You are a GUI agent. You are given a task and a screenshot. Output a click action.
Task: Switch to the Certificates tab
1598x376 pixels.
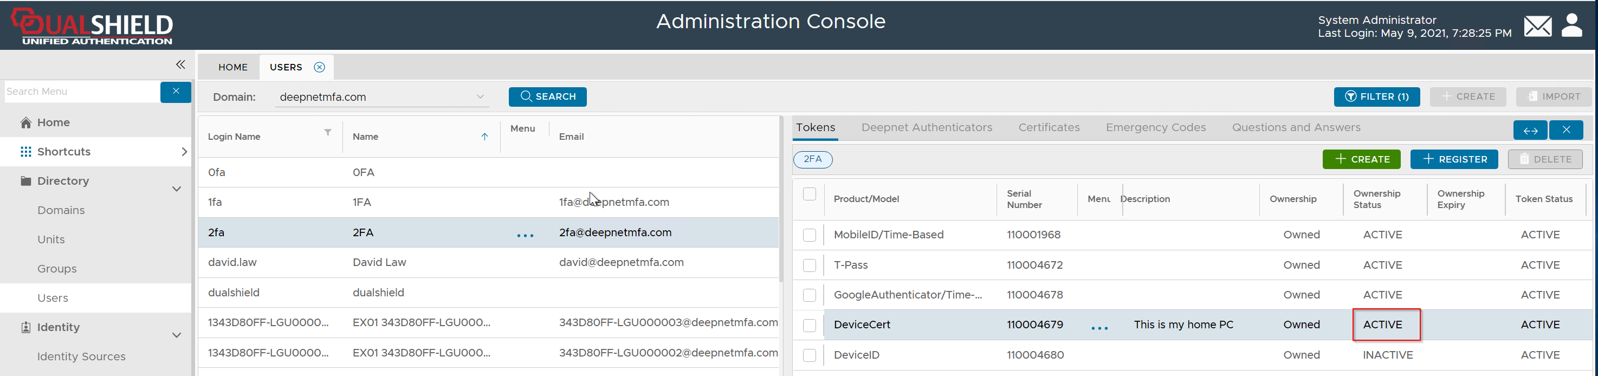[x=1049, y=127]
